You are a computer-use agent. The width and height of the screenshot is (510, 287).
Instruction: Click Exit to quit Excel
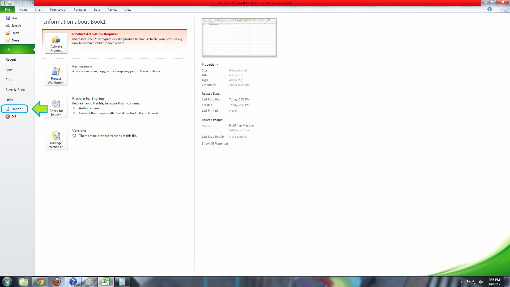(x=11, y=116)
